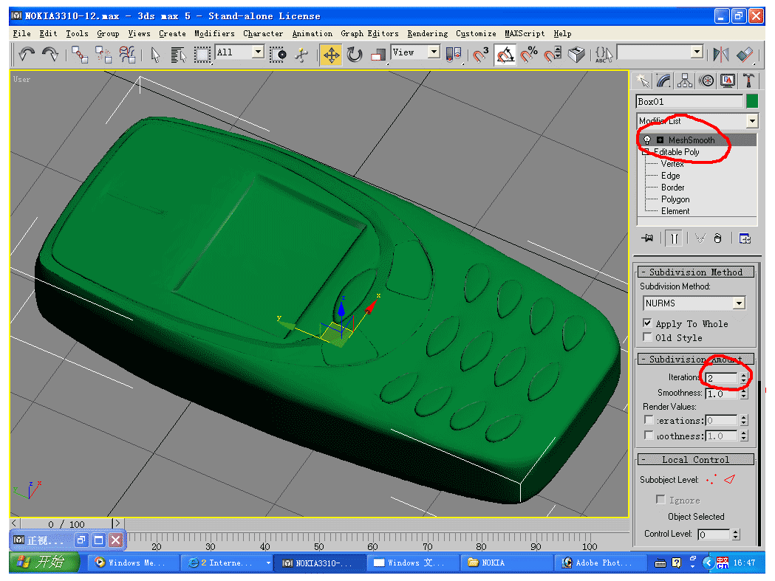Toggle the Percent Snap button

tap(528, 55)
